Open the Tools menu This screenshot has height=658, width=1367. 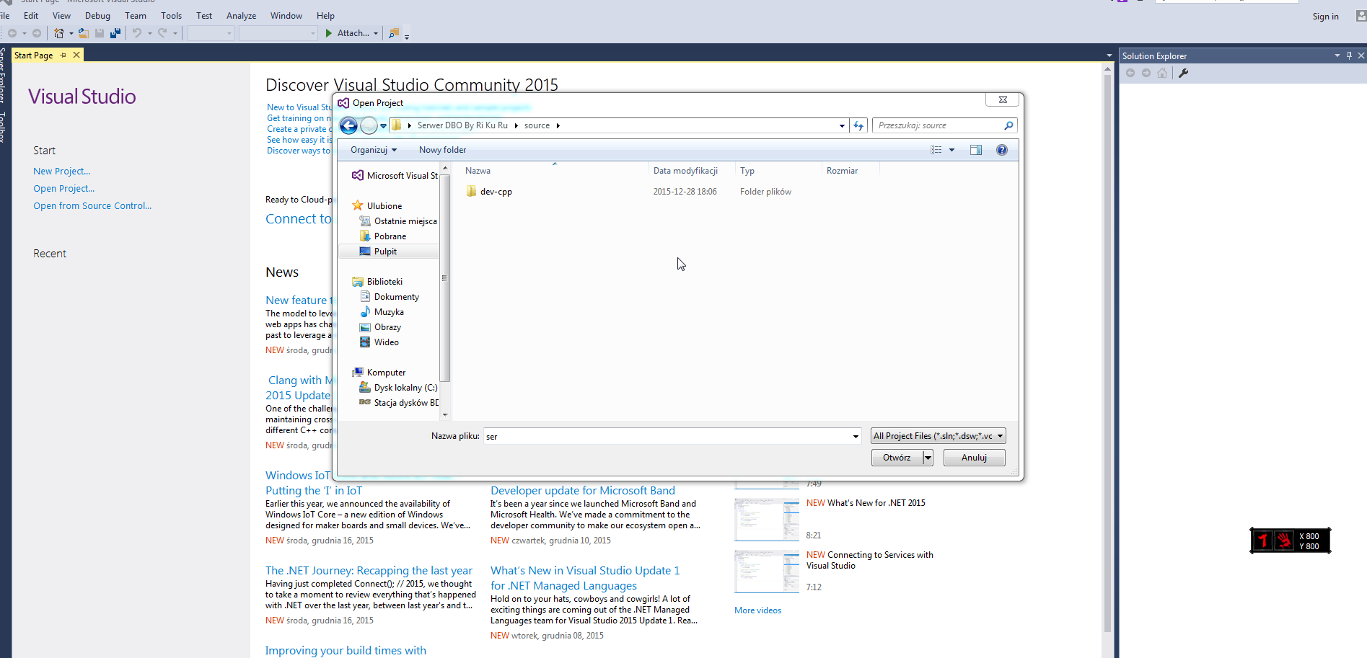171,16
